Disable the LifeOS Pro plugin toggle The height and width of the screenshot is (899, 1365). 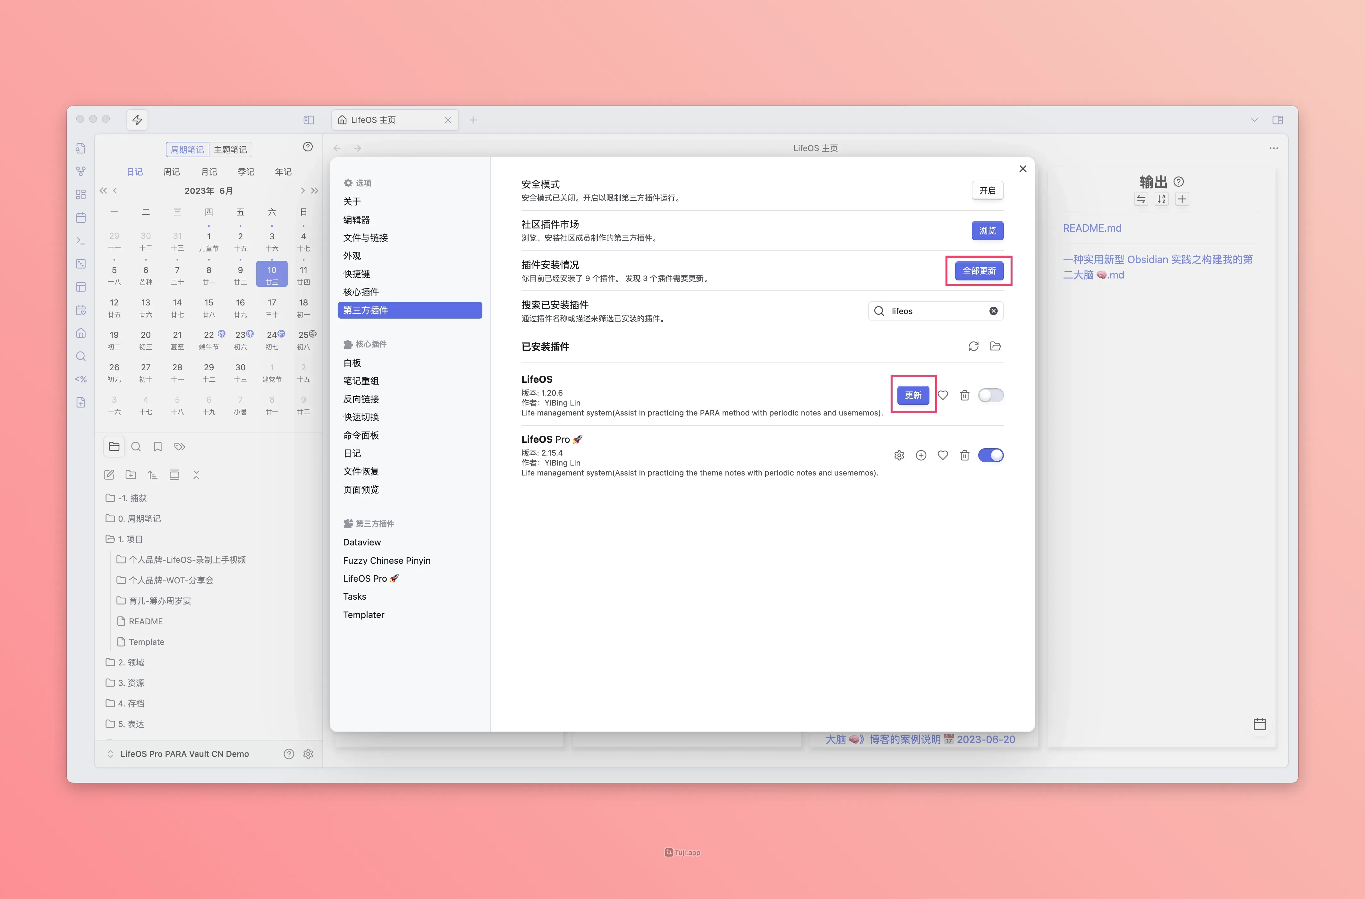990,455
